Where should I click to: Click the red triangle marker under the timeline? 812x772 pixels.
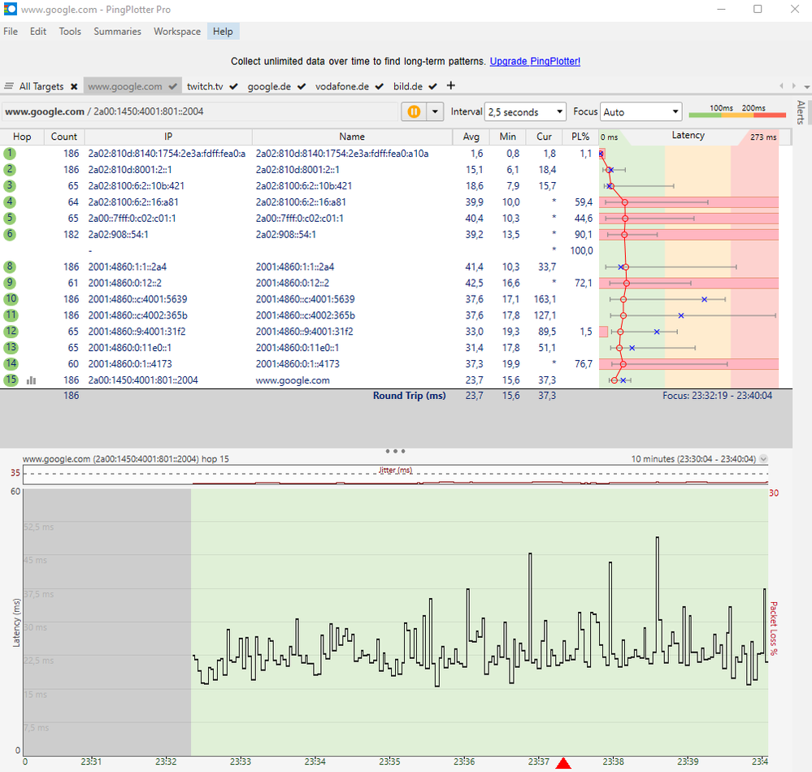tap(564, 762)
